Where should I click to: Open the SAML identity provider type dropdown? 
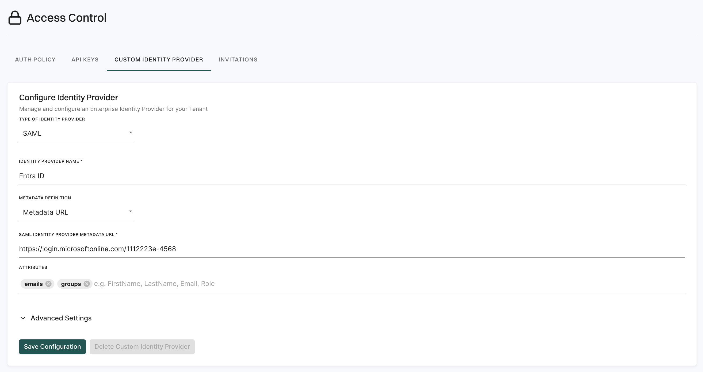click(77, 133)
